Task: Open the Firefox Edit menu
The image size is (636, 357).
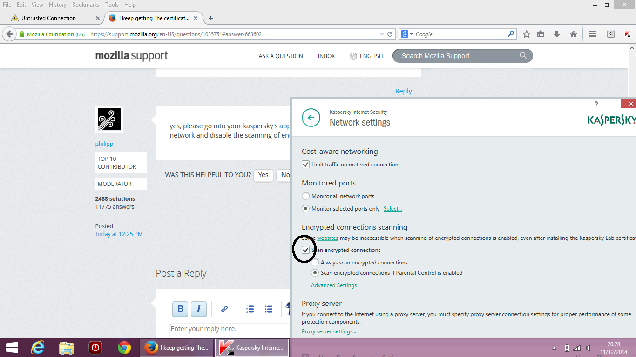Action: coord(21,5)
